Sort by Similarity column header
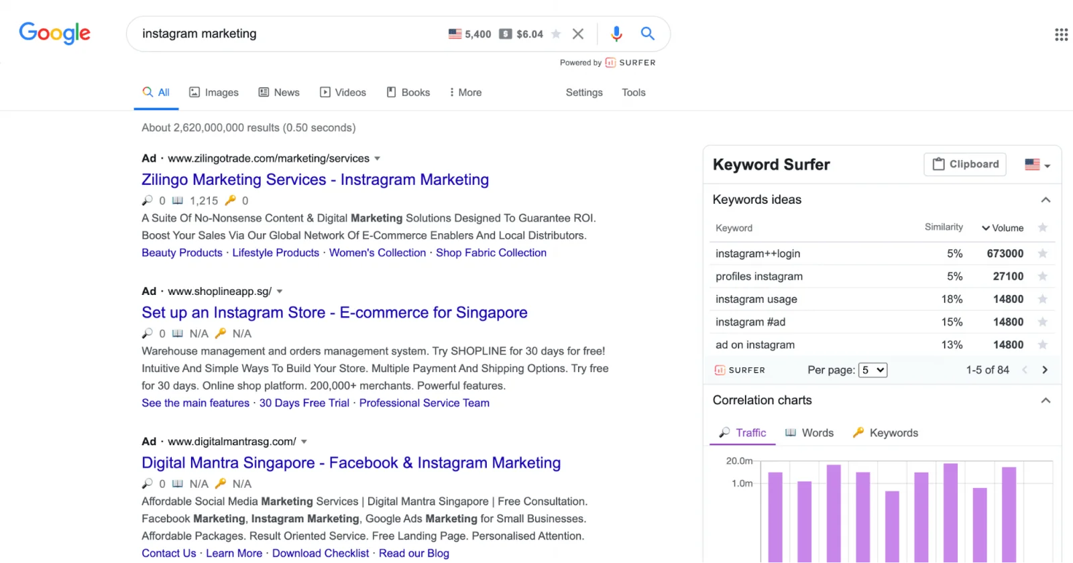Viewport: 1073px width, 563px height. click(944, 227)
